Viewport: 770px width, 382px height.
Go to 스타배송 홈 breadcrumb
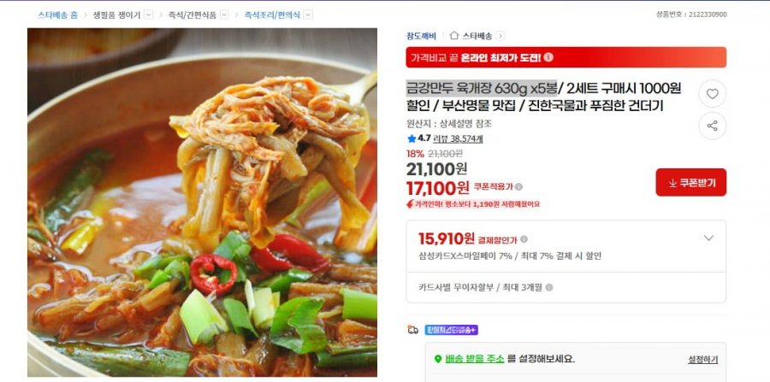[x=57, y=15]
